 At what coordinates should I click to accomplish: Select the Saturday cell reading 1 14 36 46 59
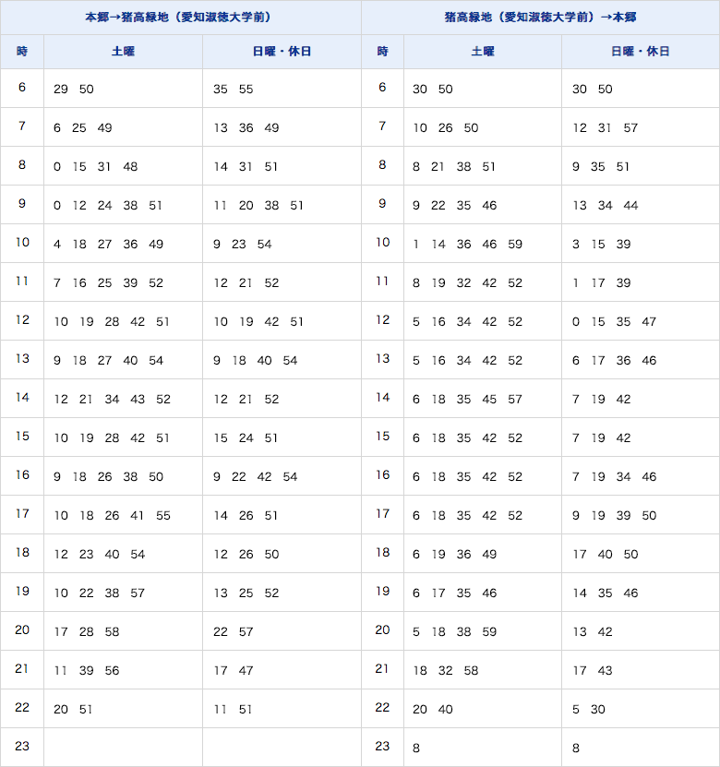483,245
